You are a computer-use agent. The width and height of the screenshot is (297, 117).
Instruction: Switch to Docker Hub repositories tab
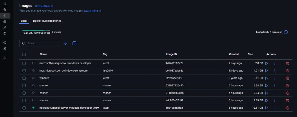click(x=47, y=21)
